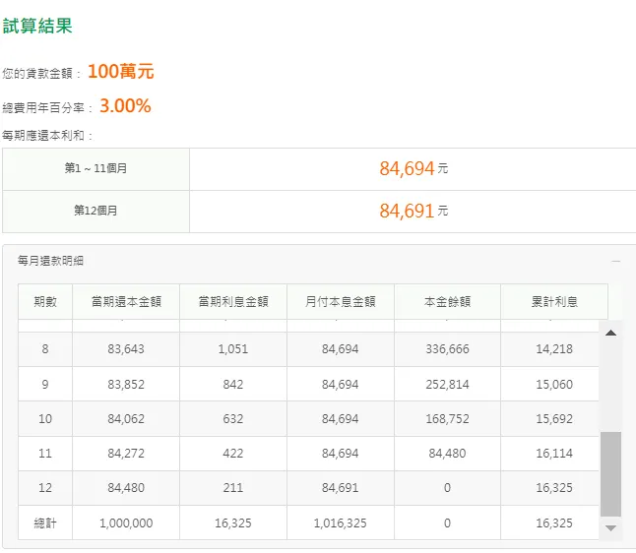Click the 期數 column header
This screenshot has width=636, height=553.
pos(45,301)
